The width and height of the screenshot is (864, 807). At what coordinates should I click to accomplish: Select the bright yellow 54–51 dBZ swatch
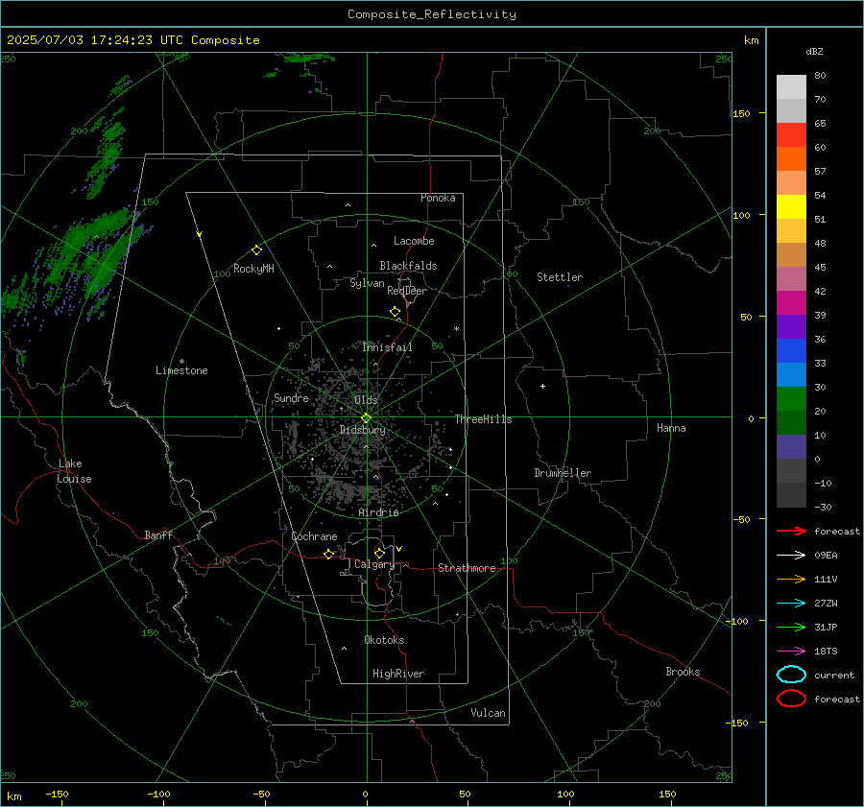(x=791, y=206)
